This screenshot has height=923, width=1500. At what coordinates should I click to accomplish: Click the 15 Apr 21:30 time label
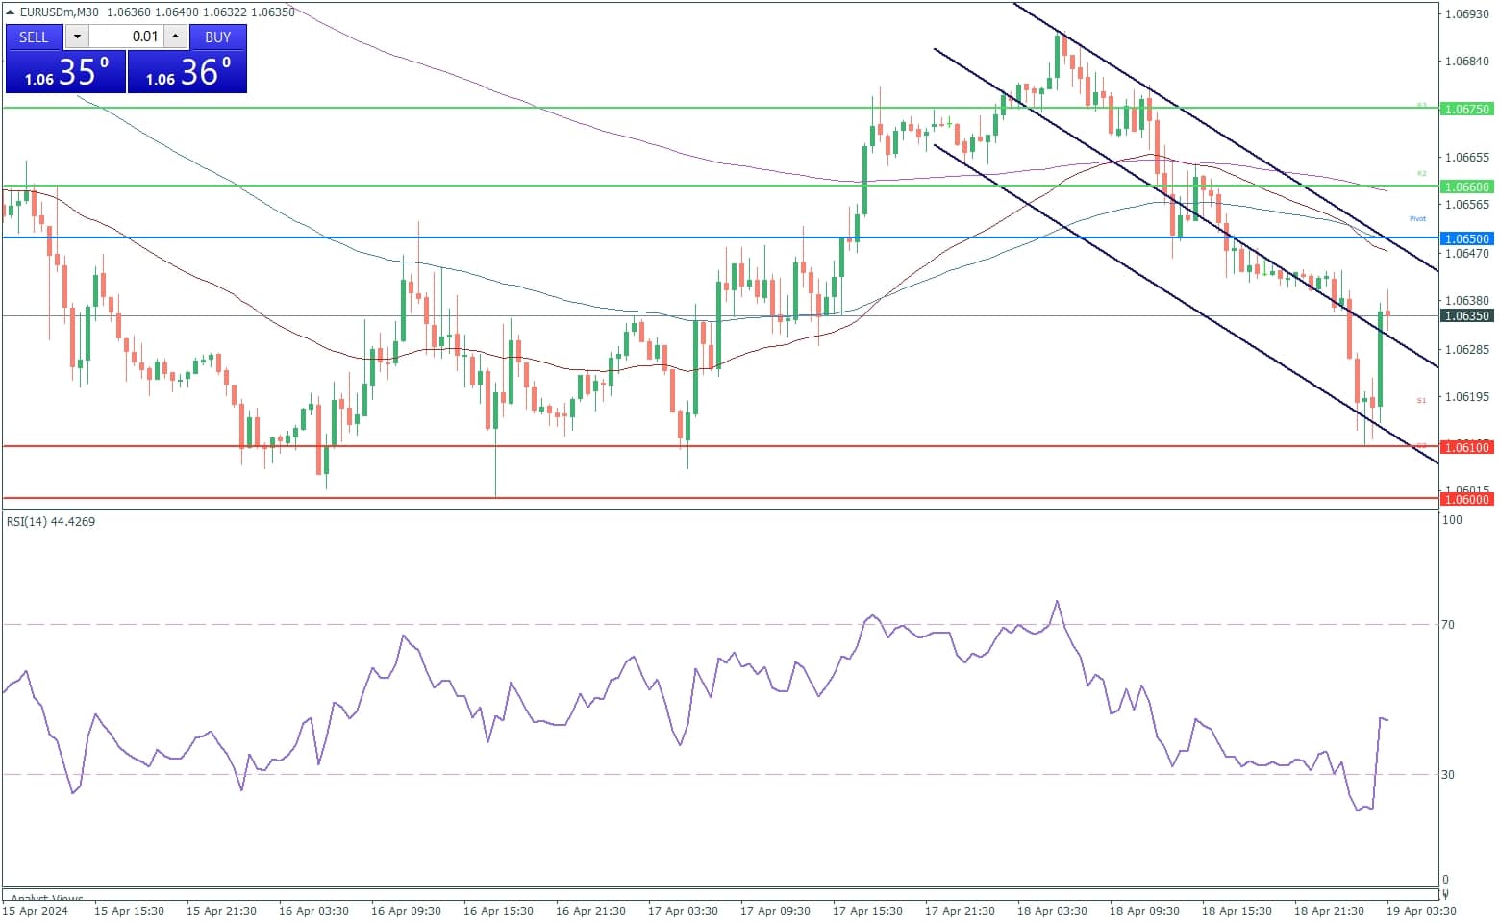click(x=221, y=911)
